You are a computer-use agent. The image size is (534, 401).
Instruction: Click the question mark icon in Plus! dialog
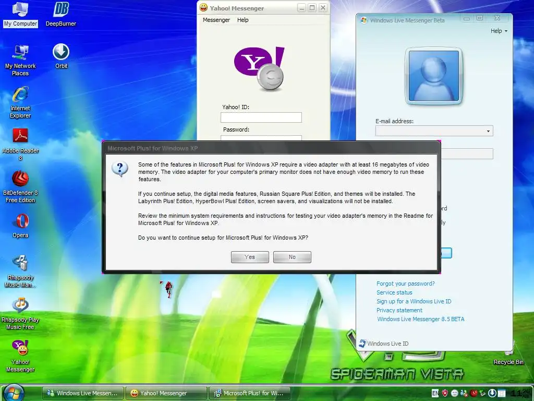click(x=119, y=169)
